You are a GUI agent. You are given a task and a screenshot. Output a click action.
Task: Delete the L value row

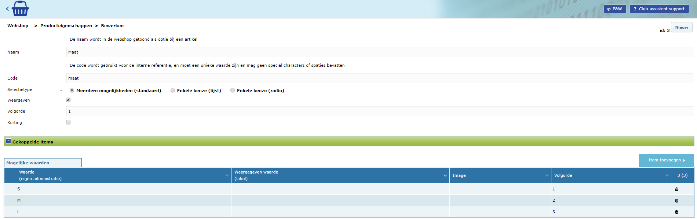pos(676,212)
